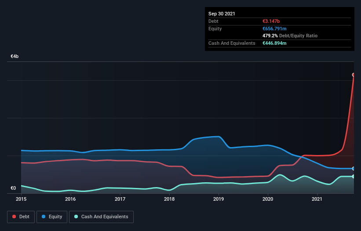Click the Sep 30 2021 tooltip date
Viewport: 361px width, 231px height.
point(222,14)
